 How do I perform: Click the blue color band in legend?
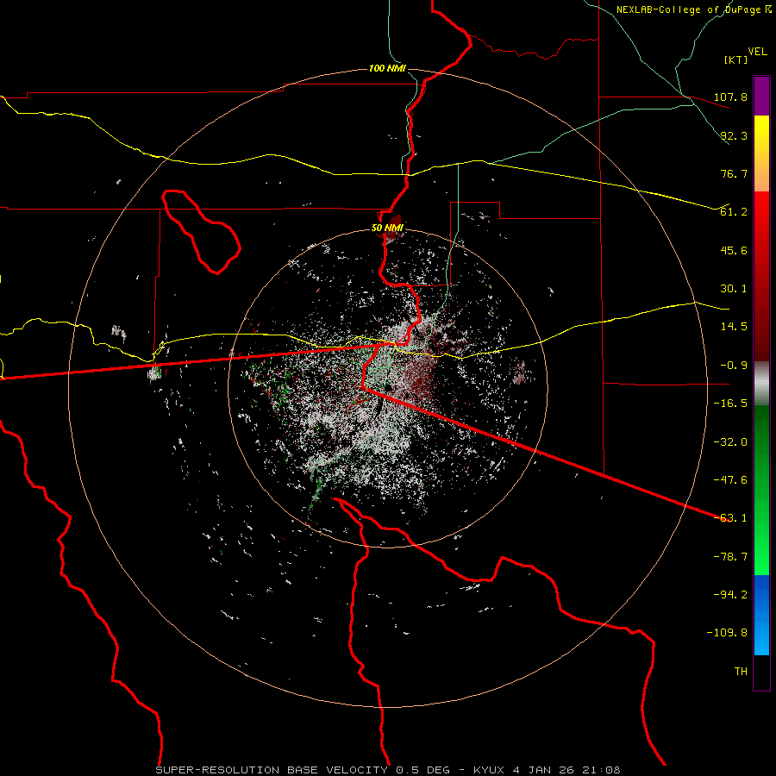pos(761,615)
